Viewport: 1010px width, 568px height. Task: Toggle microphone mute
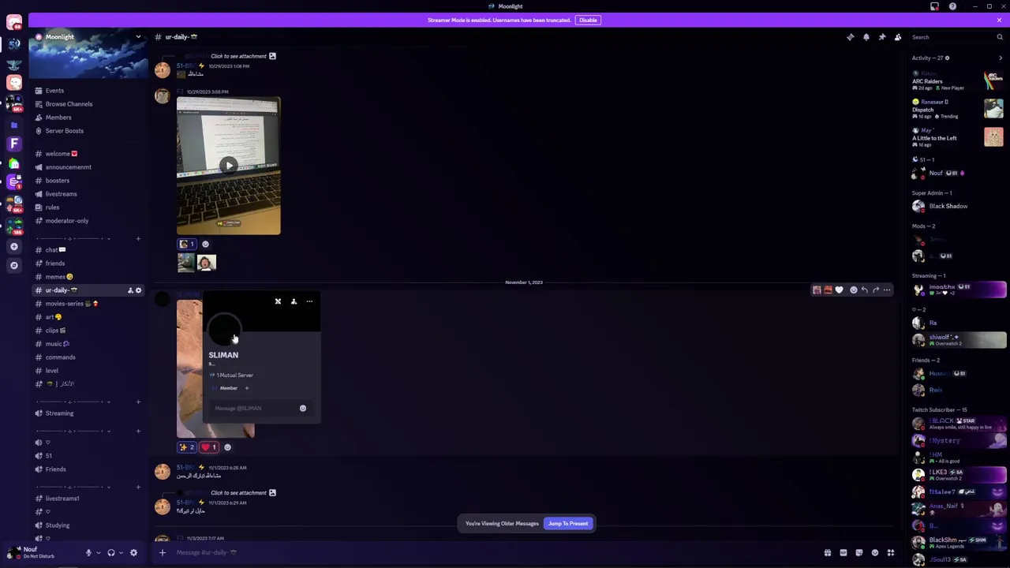coord(88,553)
